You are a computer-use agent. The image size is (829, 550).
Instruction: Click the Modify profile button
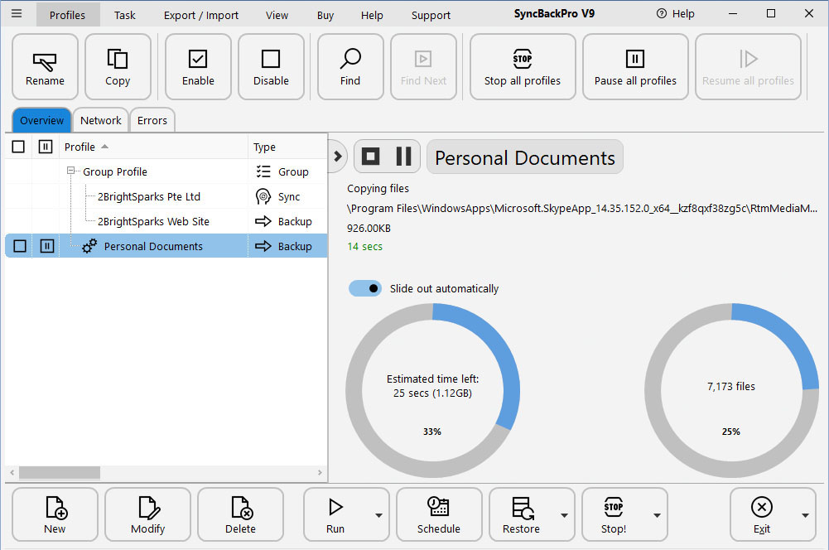pyautogui.click(x=148, y=514)
